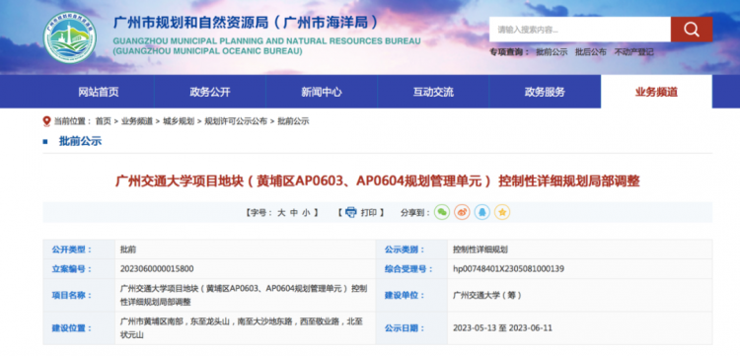Viewport: 740px width, 356px height.
Task: Click the red location pin icon
Action: click(x=46, y=121)
